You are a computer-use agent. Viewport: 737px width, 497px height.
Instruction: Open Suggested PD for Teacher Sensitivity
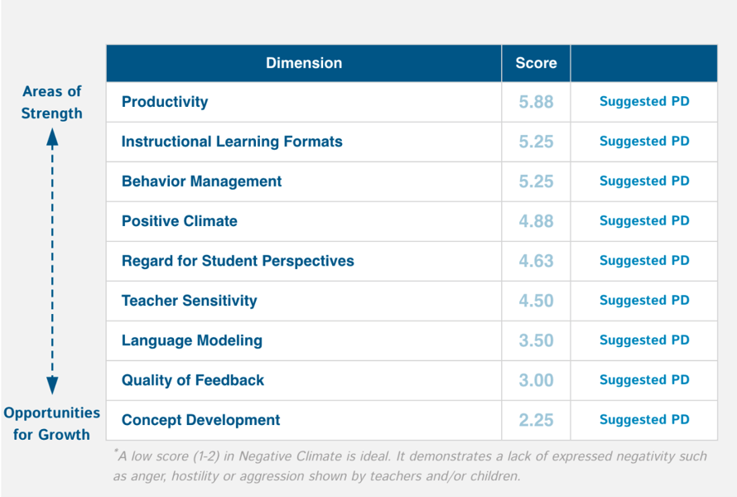(644, 301)
